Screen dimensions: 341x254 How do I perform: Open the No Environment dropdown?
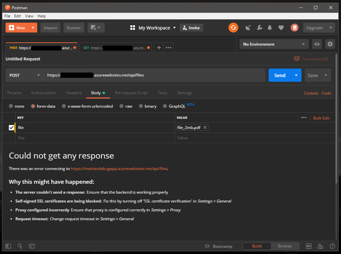pos(274,44)
